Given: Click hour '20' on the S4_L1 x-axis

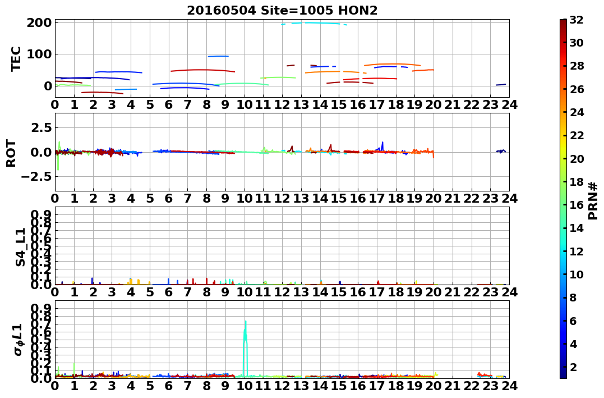Looking at the screenshot, I should coord(434,292).
